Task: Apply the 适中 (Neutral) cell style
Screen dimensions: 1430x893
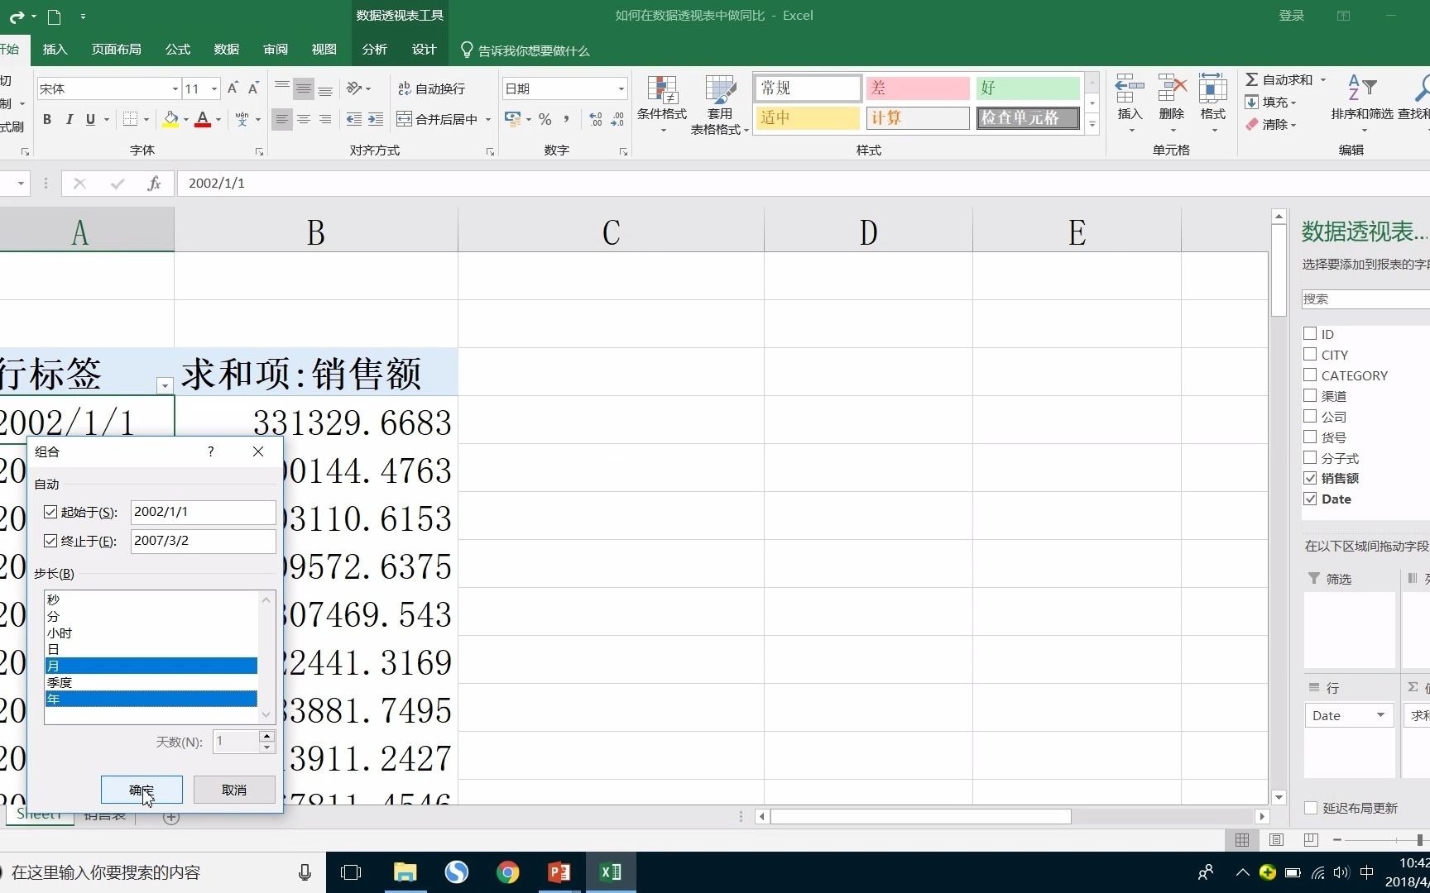Action: click(808, 118)
